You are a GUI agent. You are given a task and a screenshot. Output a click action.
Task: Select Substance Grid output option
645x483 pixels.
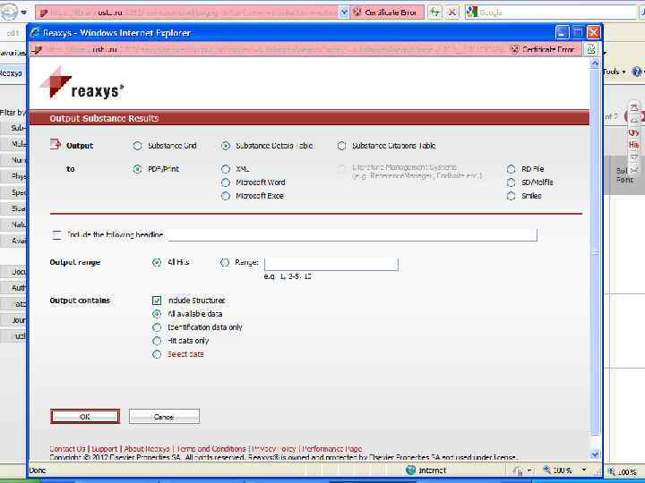(x=137, y=146)
